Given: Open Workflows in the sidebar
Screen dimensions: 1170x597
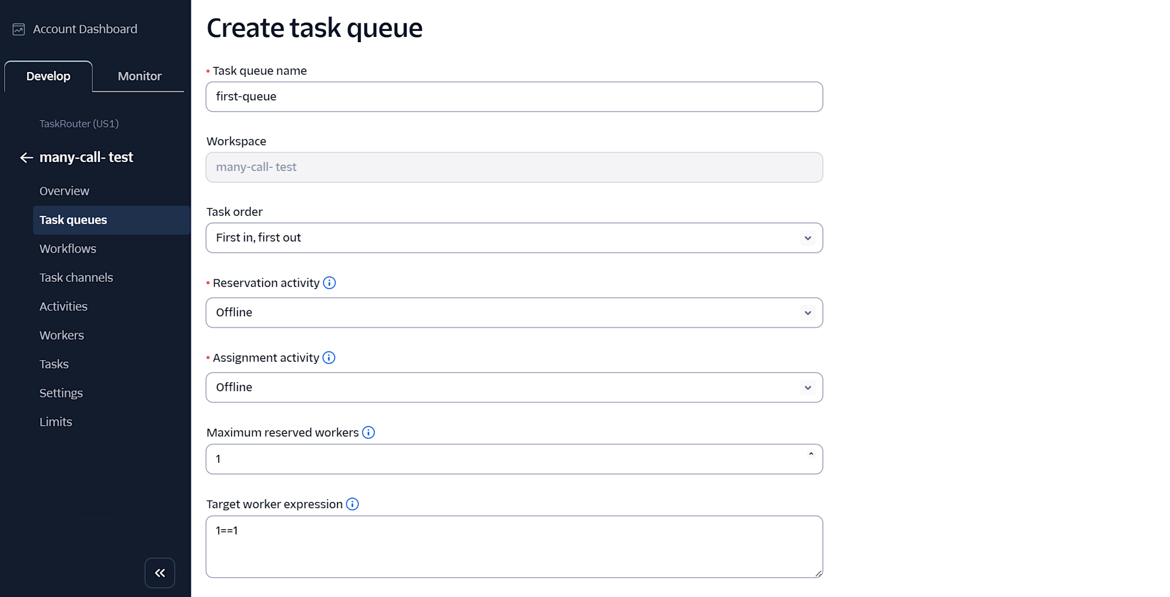Looking at the screenshot, I should pos(68,249).
